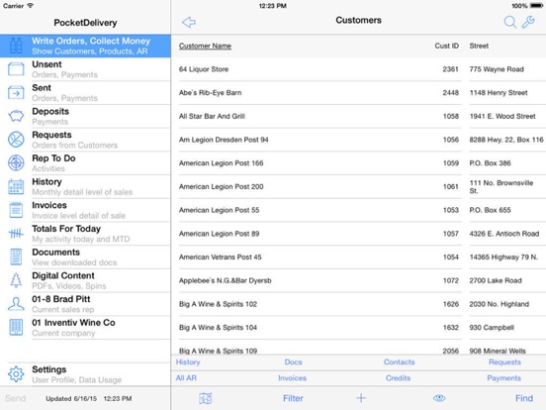Click the Documents page icon
This screenshot has height=410, width=546.
[x=16, y=256]
